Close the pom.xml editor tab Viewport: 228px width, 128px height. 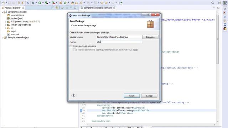(x=114, y=8)
